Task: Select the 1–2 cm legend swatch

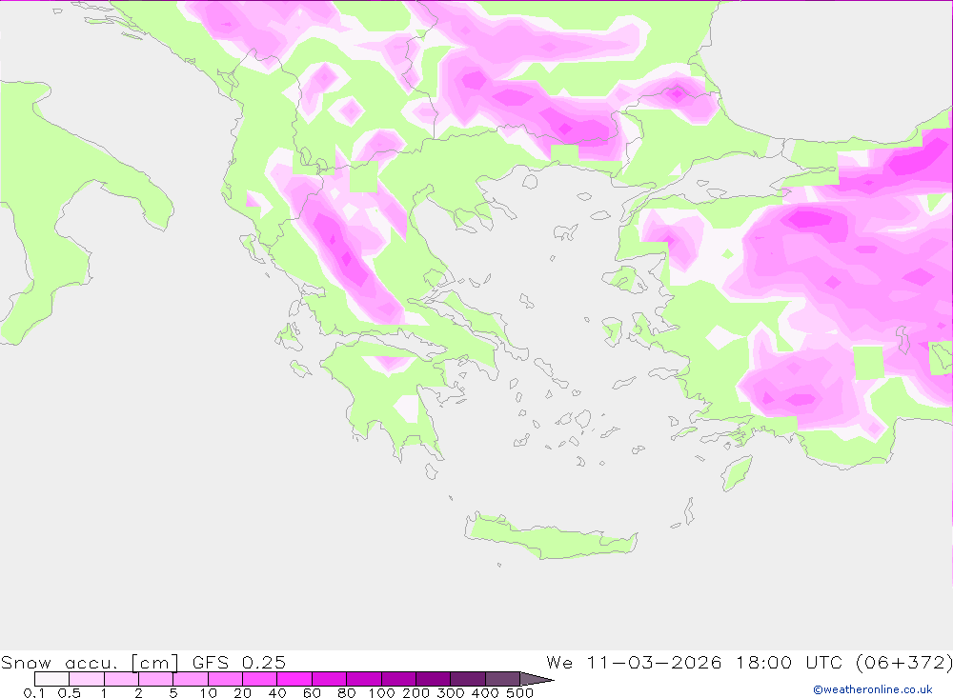Action: [121, 679]
